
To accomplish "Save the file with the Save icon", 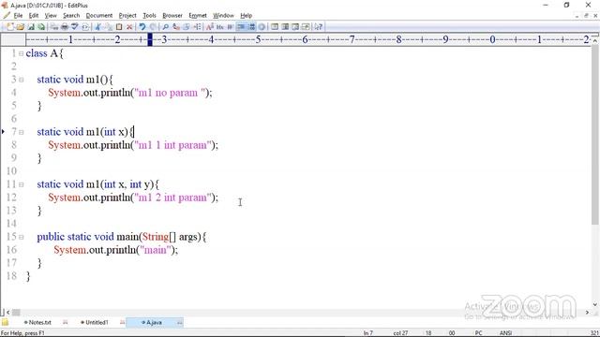I will click(31, 27).
